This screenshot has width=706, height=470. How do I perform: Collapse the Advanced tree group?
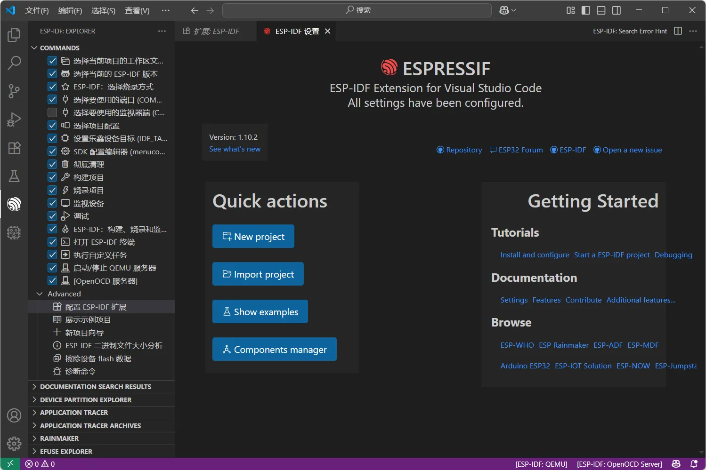click(x=40, y=294)
